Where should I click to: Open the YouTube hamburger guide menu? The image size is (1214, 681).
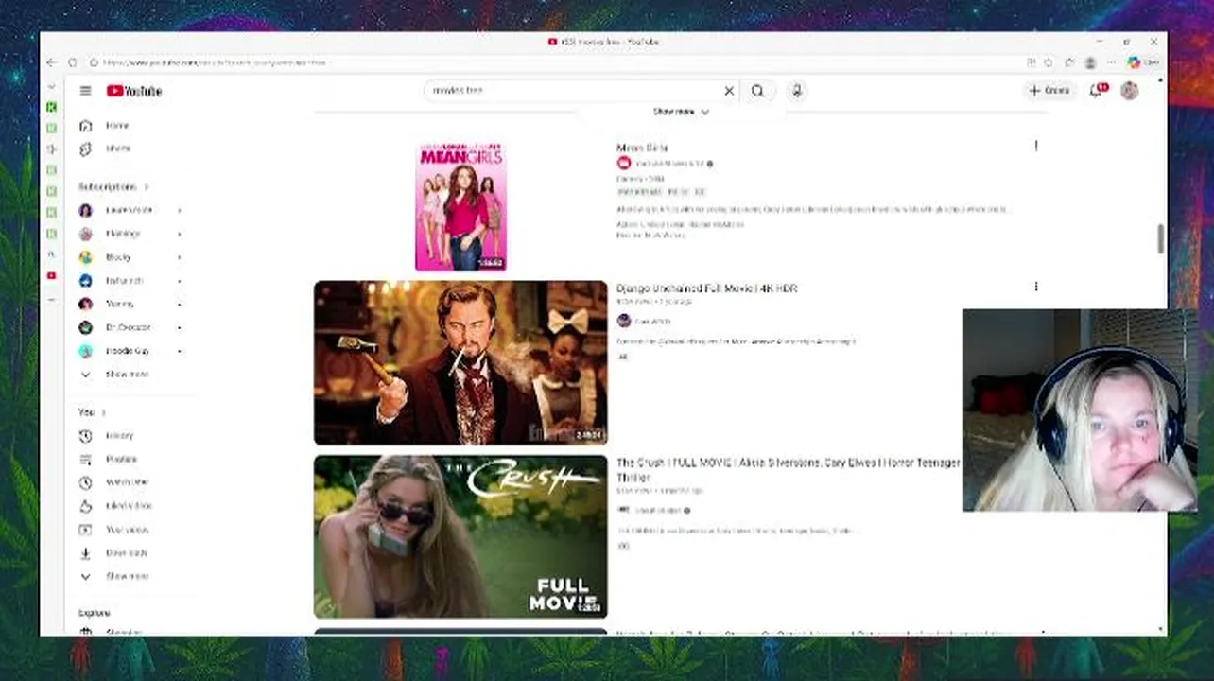point(85,91)
